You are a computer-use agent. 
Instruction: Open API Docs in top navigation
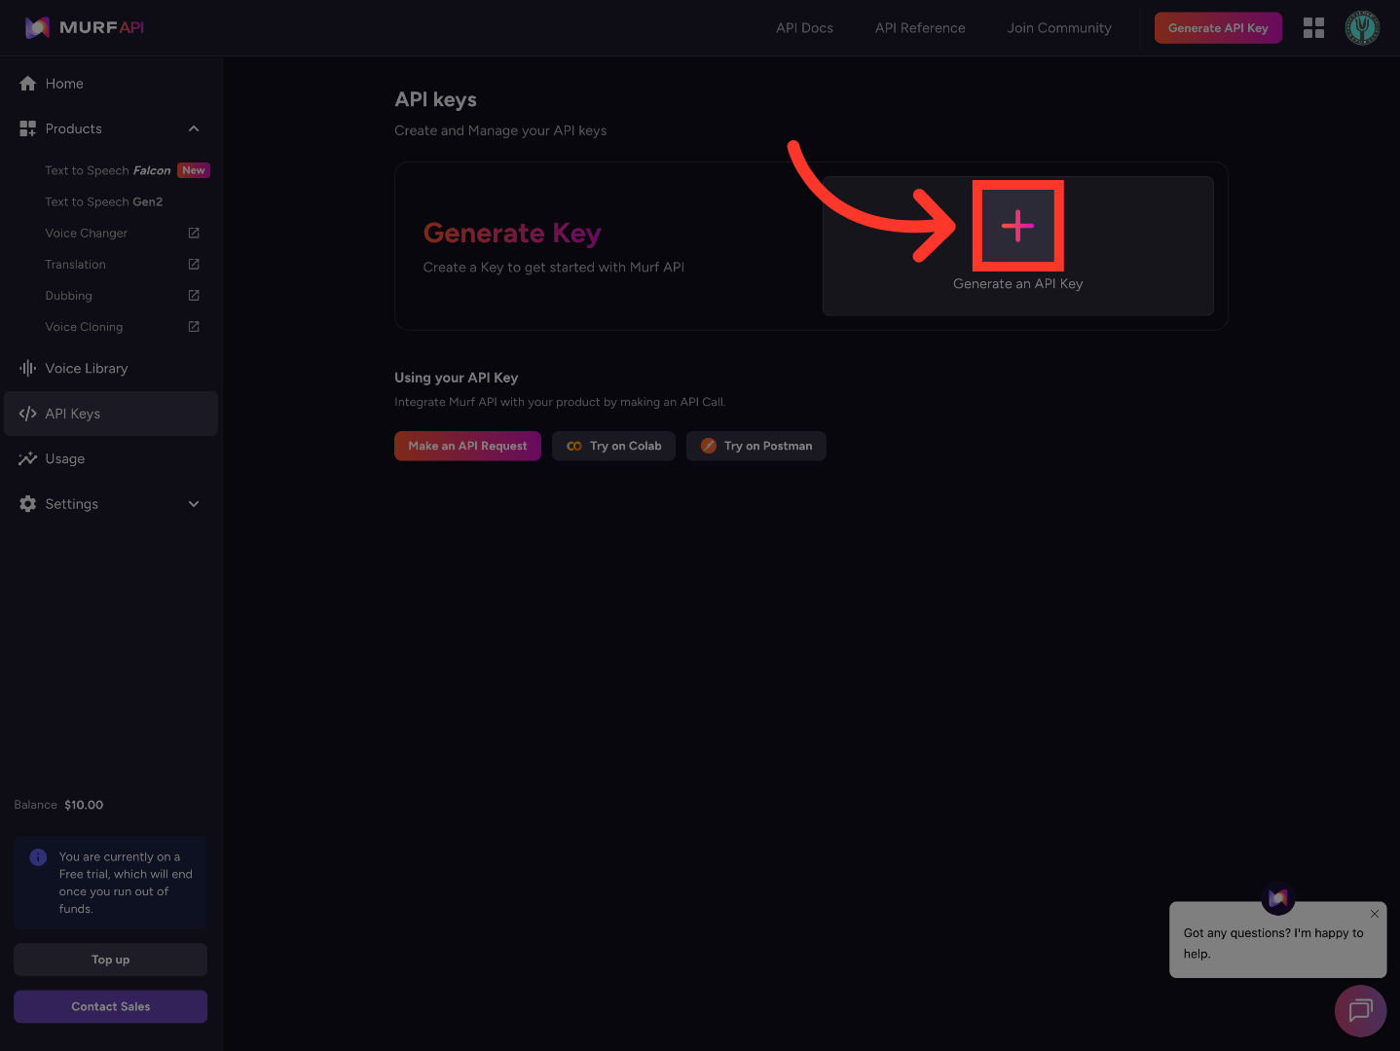pos(804,28)
